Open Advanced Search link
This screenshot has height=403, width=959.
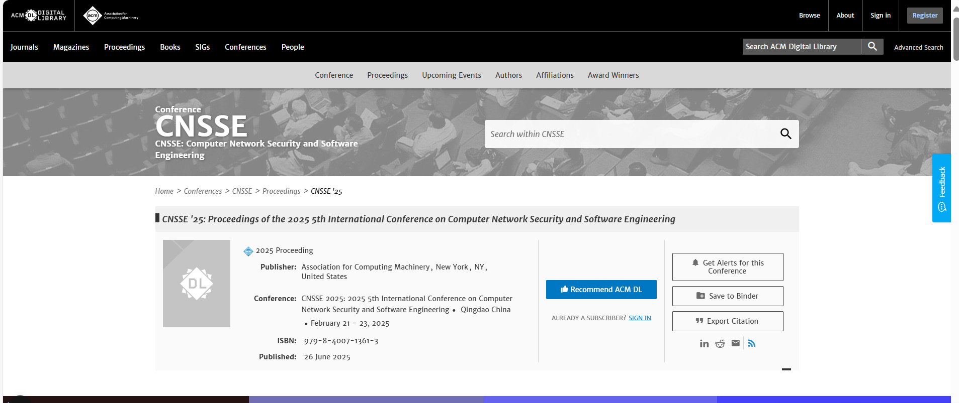coord(918,47)
